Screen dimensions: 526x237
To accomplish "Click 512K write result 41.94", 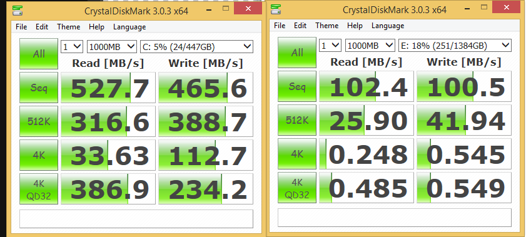I will tap(464, 120).
